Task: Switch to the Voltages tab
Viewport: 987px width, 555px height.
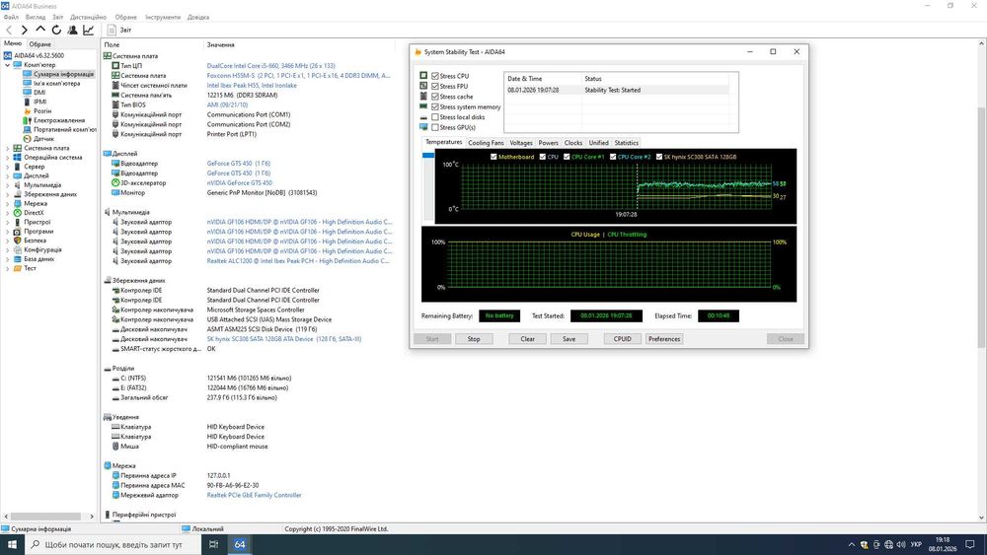Action: pyautogui.click(x=520, y=143)
